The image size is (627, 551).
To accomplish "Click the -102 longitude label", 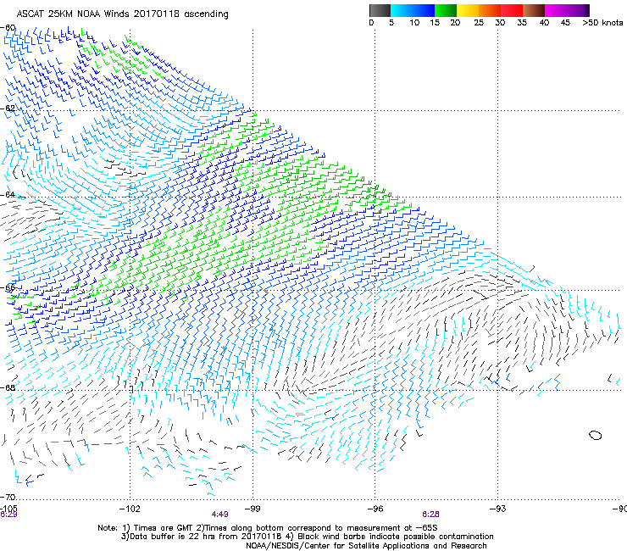I will pos(130,509).
